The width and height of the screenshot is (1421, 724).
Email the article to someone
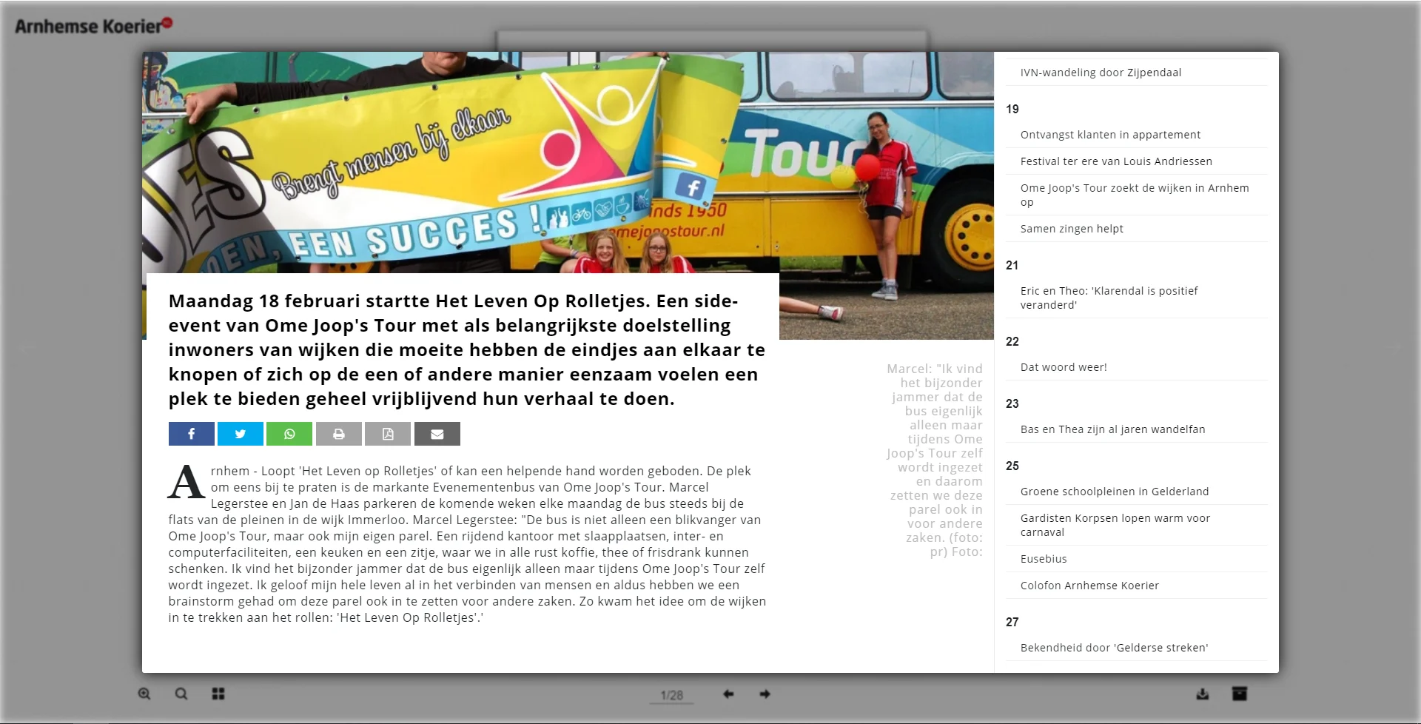coord(437,434)
